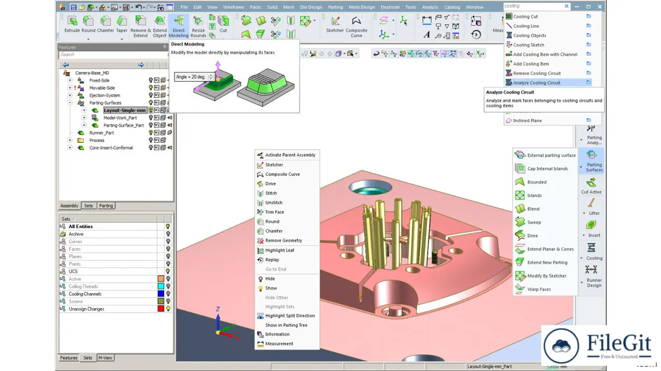
Task: Expand the Layout-Single-mm tree node
Action: coord(84,110)
